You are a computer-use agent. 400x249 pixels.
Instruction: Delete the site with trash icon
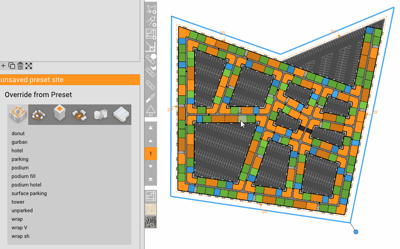click(21, 66)
